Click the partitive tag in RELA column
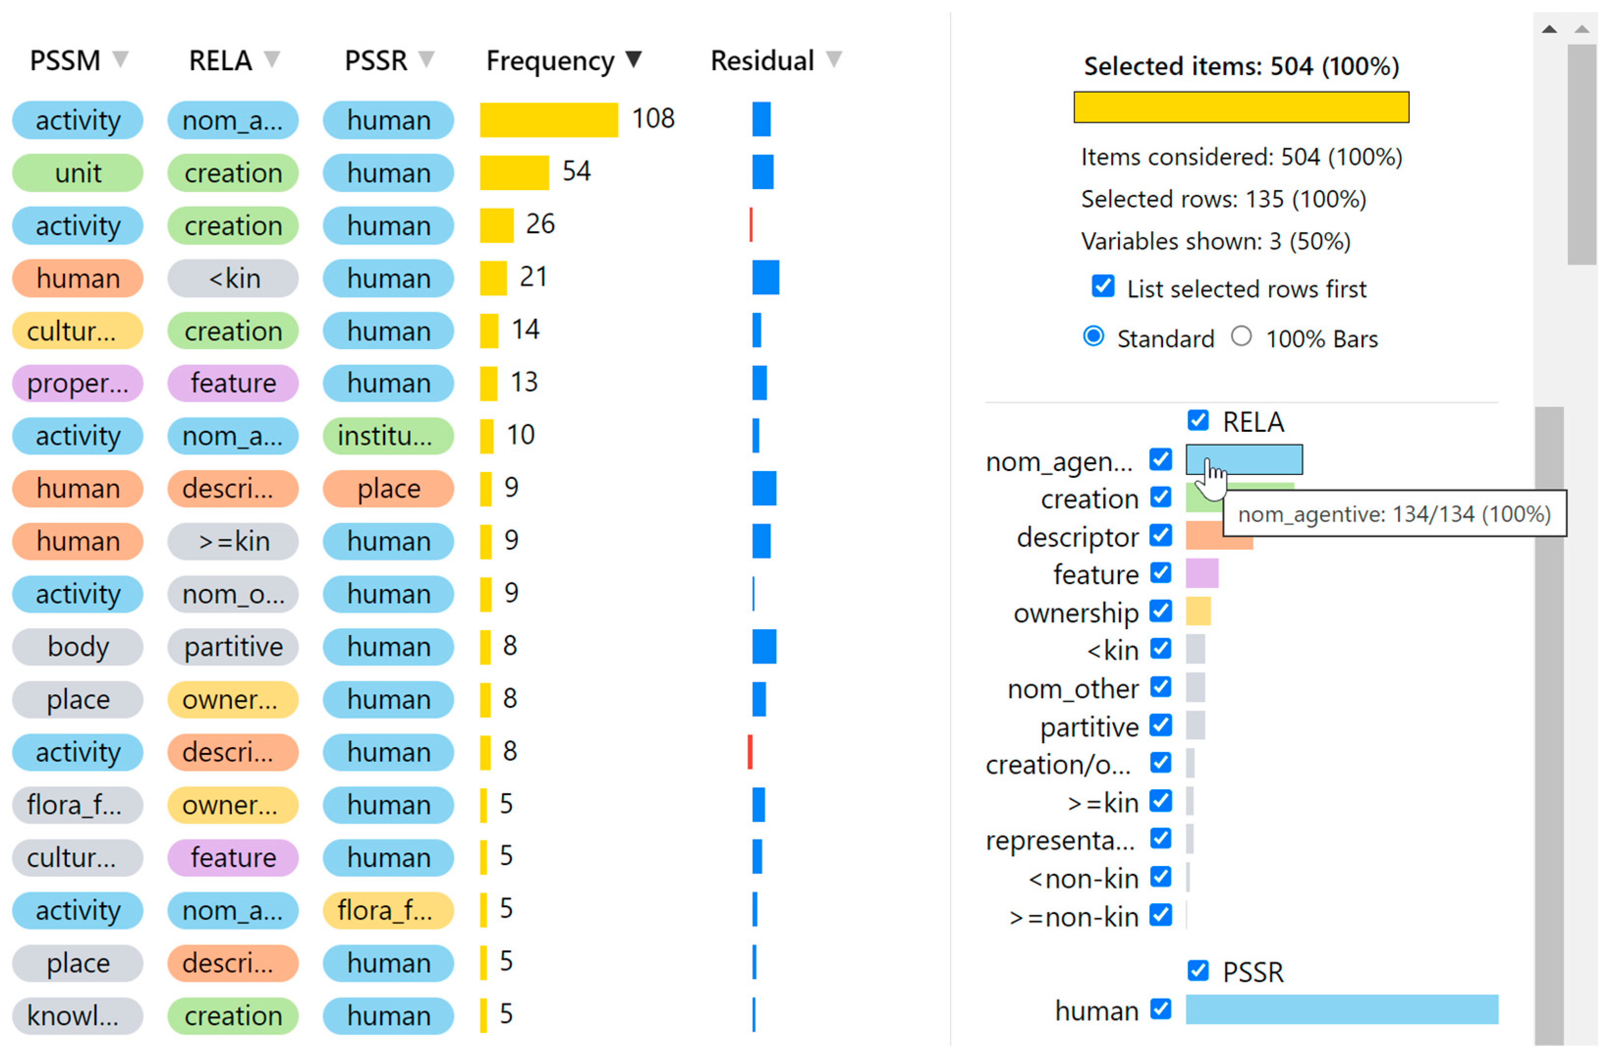 click(x=233, y=647)
